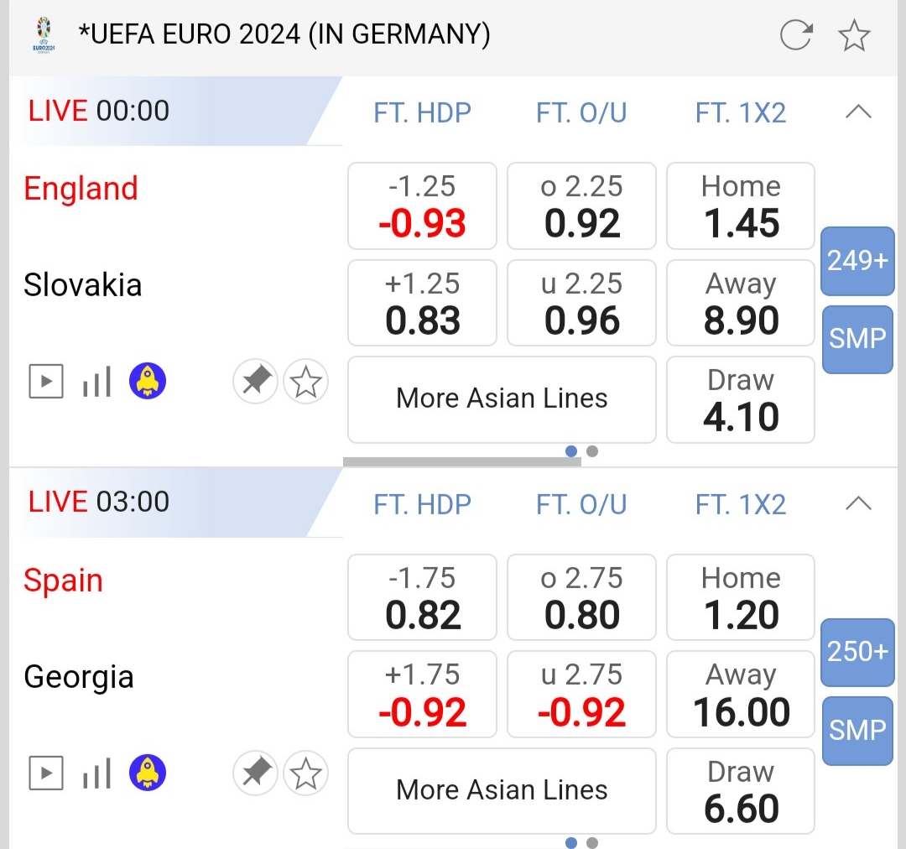Play live stream for England vs Slovakia

coord(46,383)
